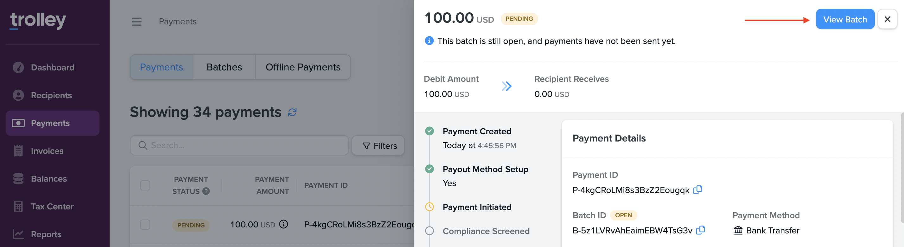Open info icon next to 100.00 USD
Viewport: 904px width, 247px height.
tap(283, 224)
